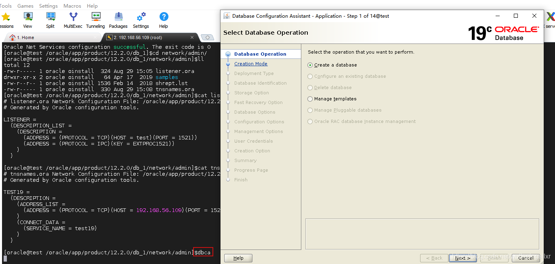Open the View toolbar icon

[x=28, y=20]
